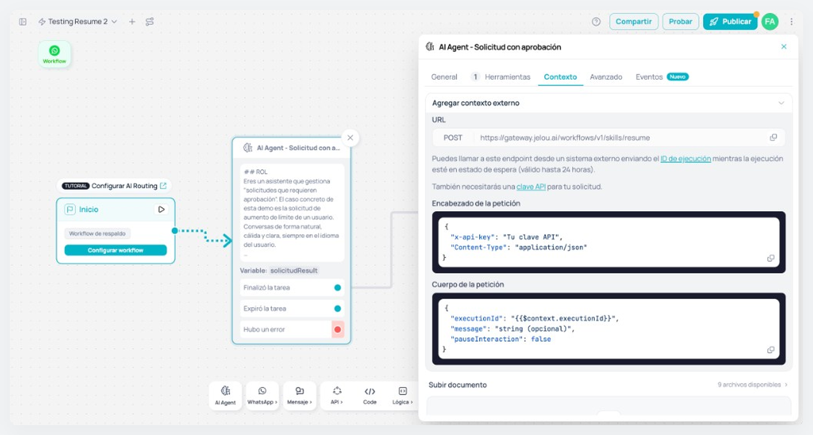This screenshot has width=813, height=435.
Task: Click the side panel header brain icon
Action: click(430, 47)
